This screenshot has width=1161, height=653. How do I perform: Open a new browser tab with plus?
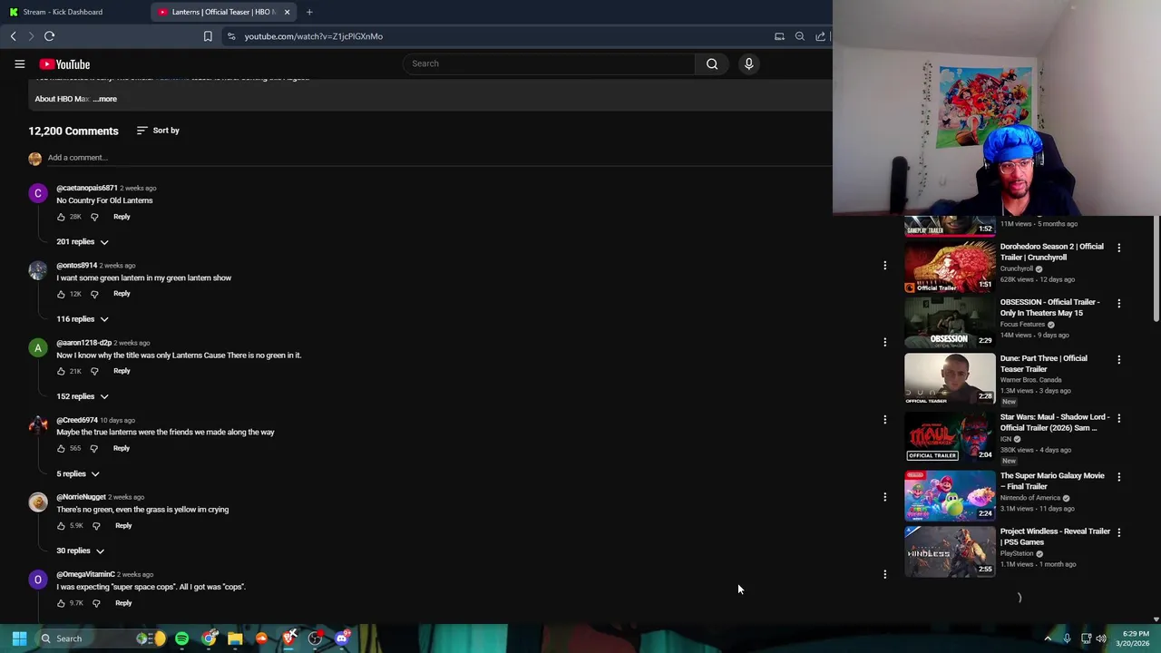coord(309,12)
